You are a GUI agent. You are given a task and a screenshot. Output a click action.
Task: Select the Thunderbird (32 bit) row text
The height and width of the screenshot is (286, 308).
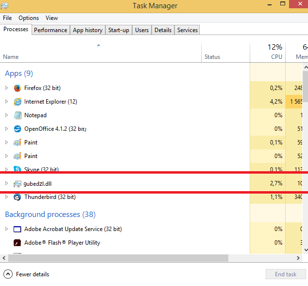tap(50, 197)
